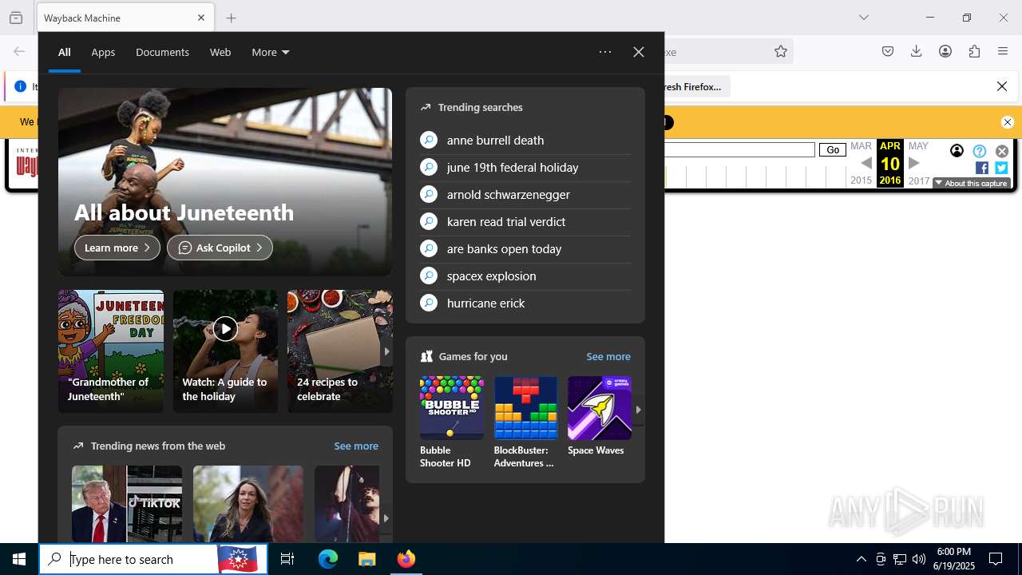The height and width of the screenshot is (575, 1022).
Task: Show hidden system tray icons
Action: 861,559
